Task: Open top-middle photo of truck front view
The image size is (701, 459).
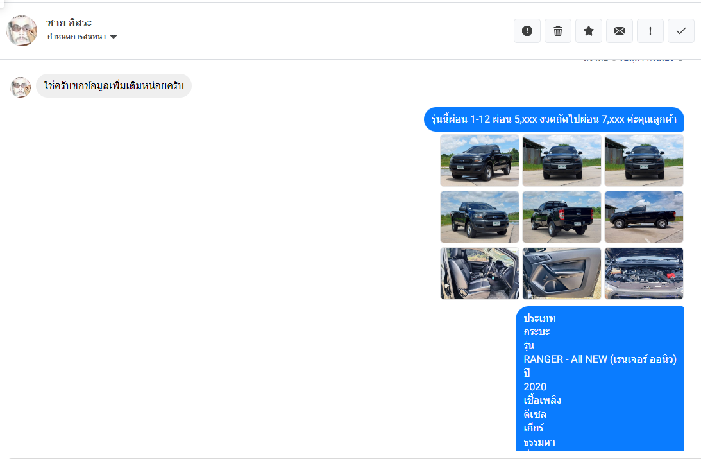Action: [562, 160]
